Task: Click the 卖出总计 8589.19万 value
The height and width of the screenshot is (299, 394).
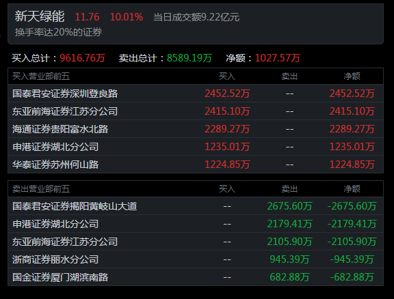Action: pos(189,58)
